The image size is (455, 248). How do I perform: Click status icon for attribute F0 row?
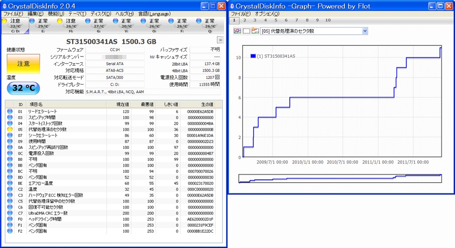pos(10,219)
